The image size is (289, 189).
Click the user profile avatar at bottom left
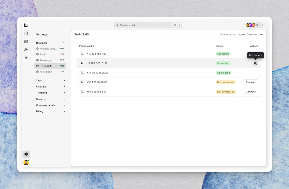pos(26,162)
